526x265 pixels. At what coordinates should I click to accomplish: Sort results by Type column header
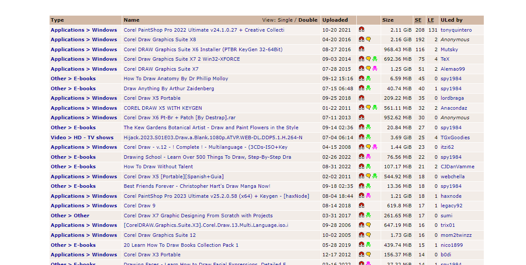click(x=57, y=20)
